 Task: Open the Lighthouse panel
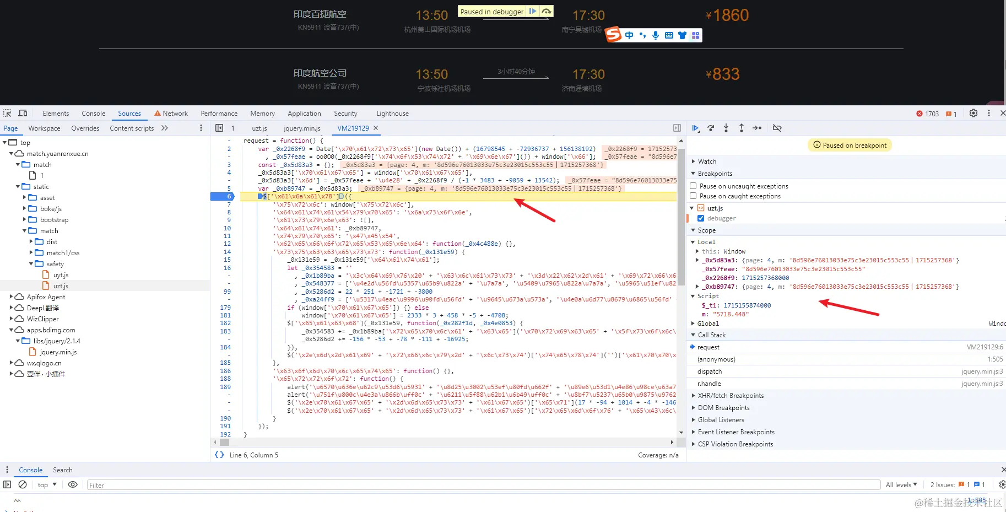point(392,114)
